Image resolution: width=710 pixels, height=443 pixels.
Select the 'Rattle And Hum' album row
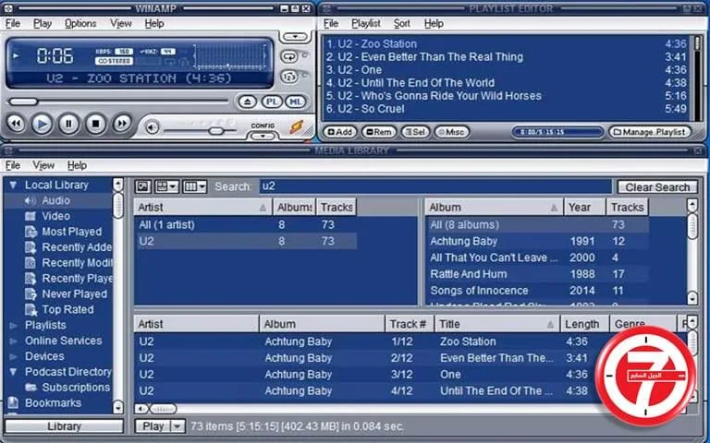tap(536, 274)
